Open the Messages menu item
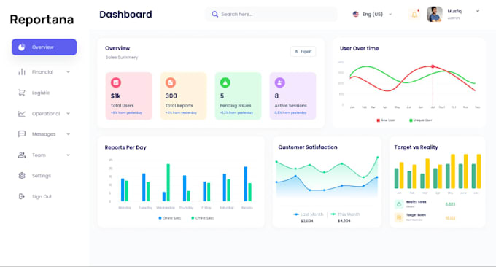The image size is (496, 267). click(44, 134)
